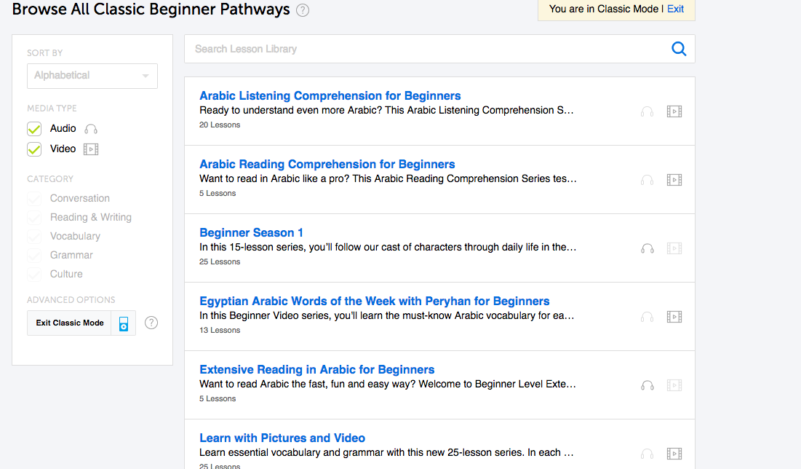
Task: Click the iPod icon beside Exit Classic Mode
Action: pos(124,323)
